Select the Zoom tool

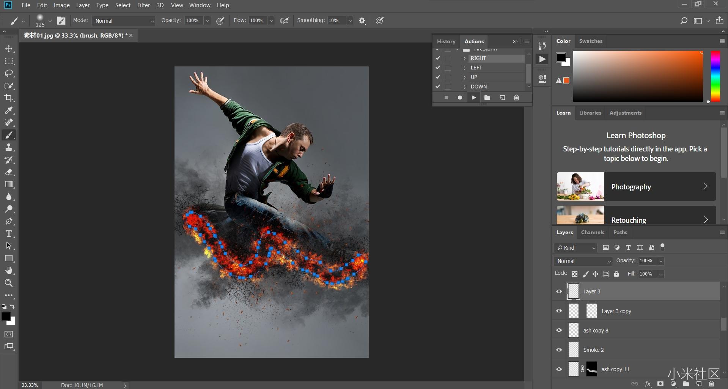coord(9,283)
